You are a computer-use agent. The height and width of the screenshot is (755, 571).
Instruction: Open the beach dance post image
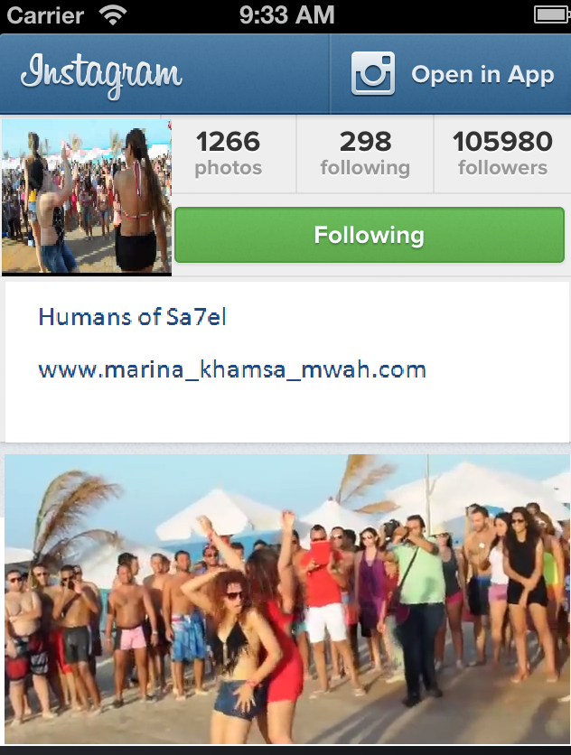[x=287, y=599]
